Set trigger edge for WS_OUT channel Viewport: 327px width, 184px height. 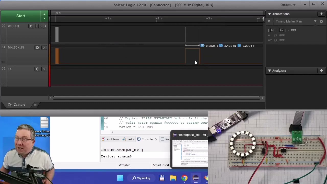pyautogui.click(x=41, y=26)
